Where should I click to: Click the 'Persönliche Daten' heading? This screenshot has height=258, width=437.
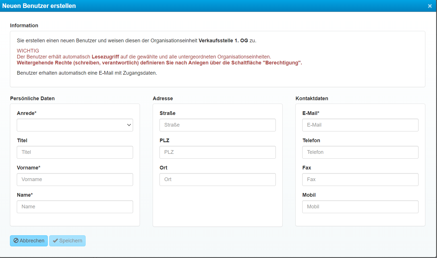(32, 98)
